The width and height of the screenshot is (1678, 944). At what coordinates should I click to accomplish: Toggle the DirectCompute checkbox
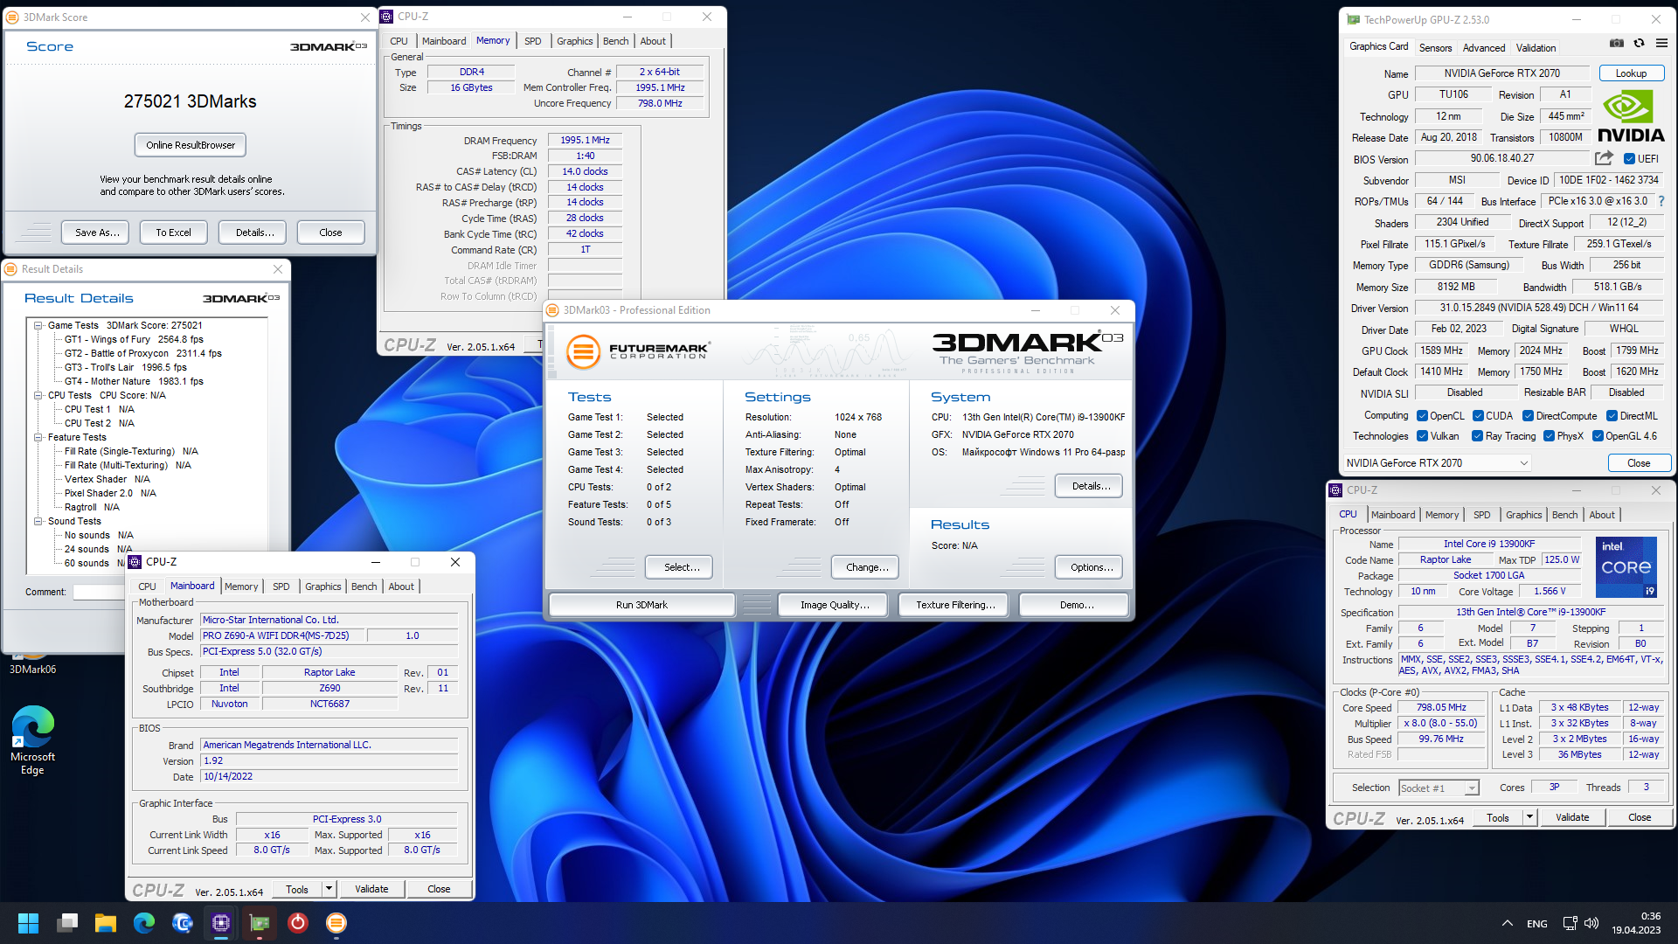tap(1528, 416)
